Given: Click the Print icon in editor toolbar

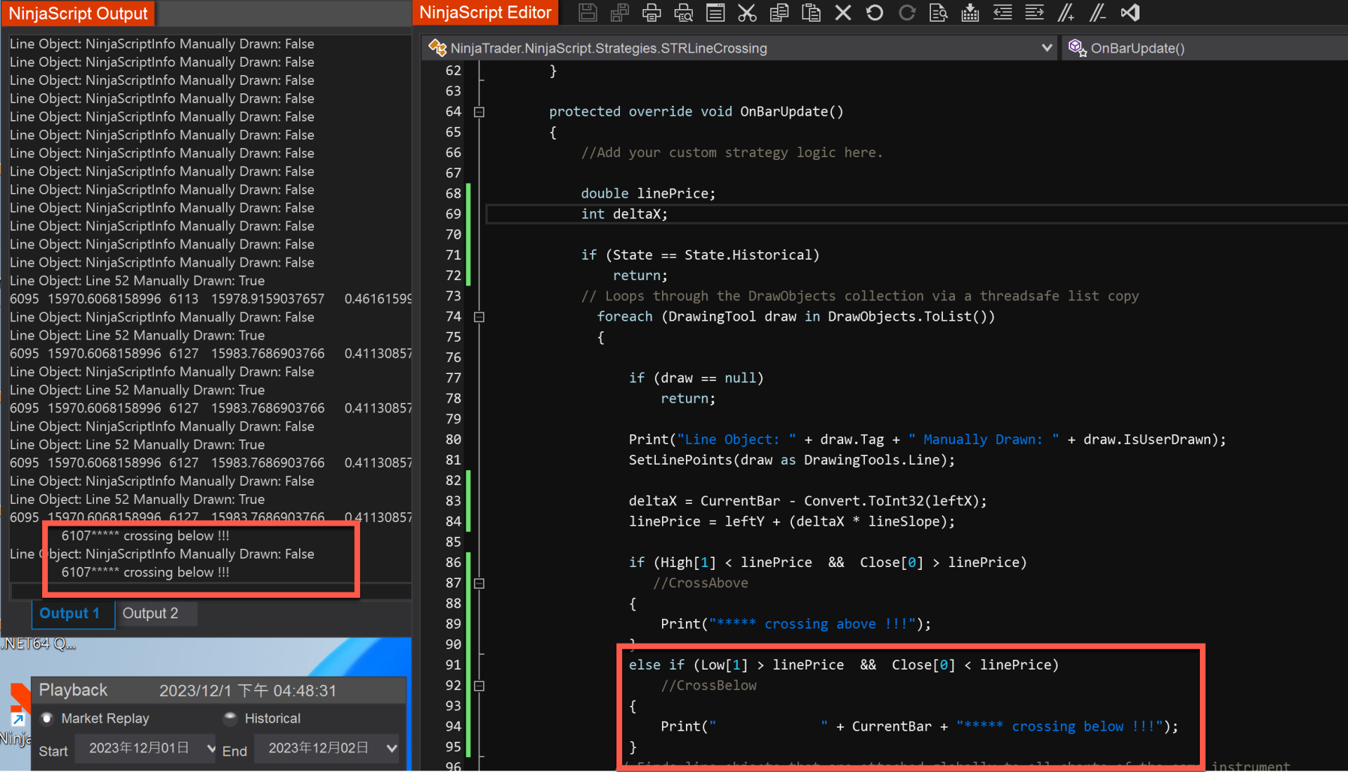Looking at the screenshot, I should tap(652, 13).
